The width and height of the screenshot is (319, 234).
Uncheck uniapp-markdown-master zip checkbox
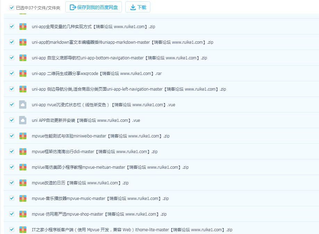click(12, 42)
